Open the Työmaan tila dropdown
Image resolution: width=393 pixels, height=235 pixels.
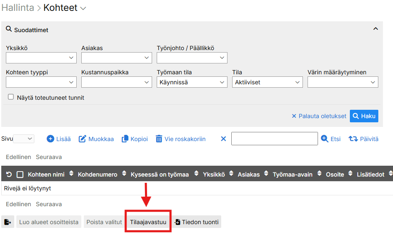tap(192, 82)
